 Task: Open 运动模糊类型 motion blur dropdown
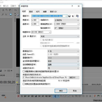63,65
